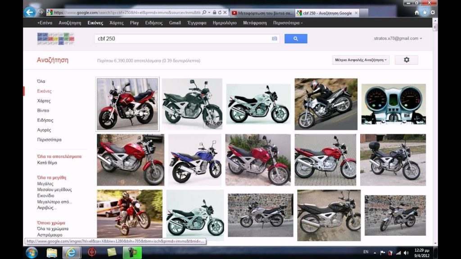Open the speedometer gauges image result

(393, 104)
